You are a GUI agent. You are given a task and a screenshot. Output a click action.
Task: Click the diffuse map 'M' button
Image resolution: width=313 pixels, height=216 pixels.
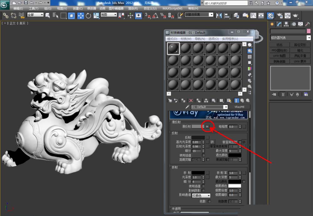click(207, 126)
